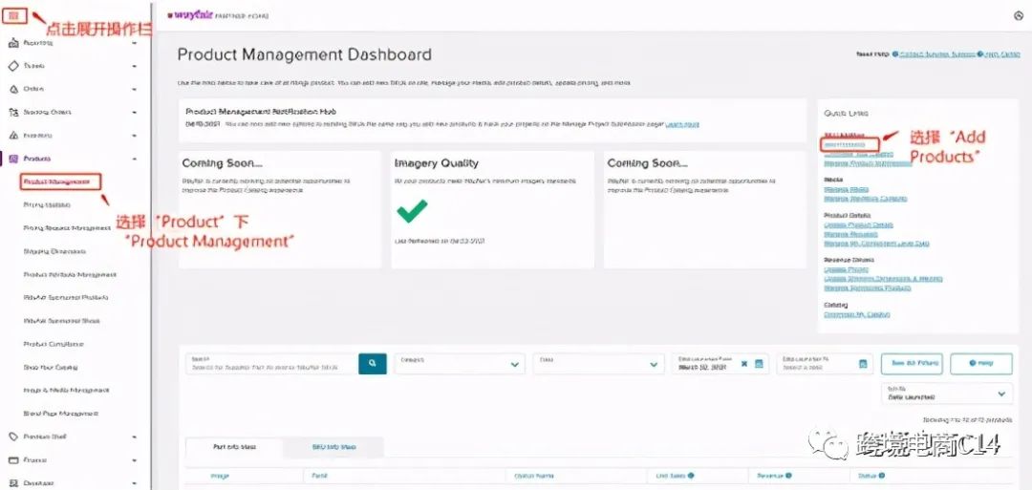Expand the Inventory sidebar section chevron

(x=135, y=136)
